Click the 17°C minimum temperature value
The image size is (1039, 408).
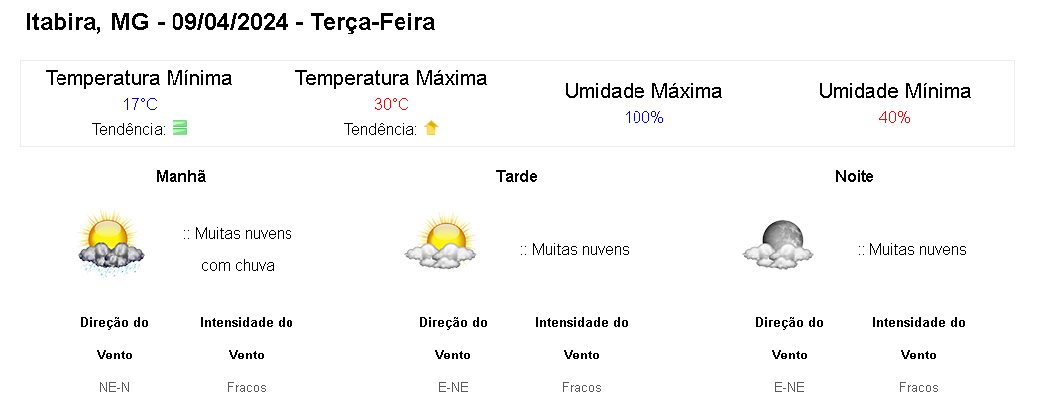[140, 104]
